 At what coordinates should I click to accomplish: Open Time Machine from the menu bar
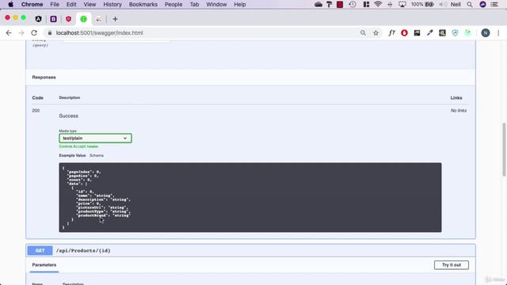(353, 5)
